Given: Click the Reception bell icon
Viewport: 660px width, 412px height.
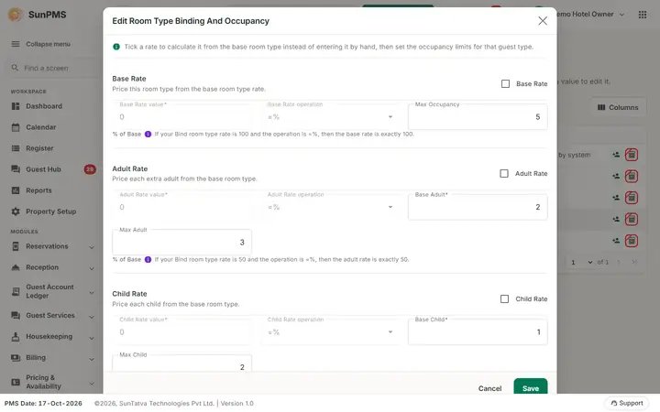Looking at the screenshot, I should coord(16,267).
